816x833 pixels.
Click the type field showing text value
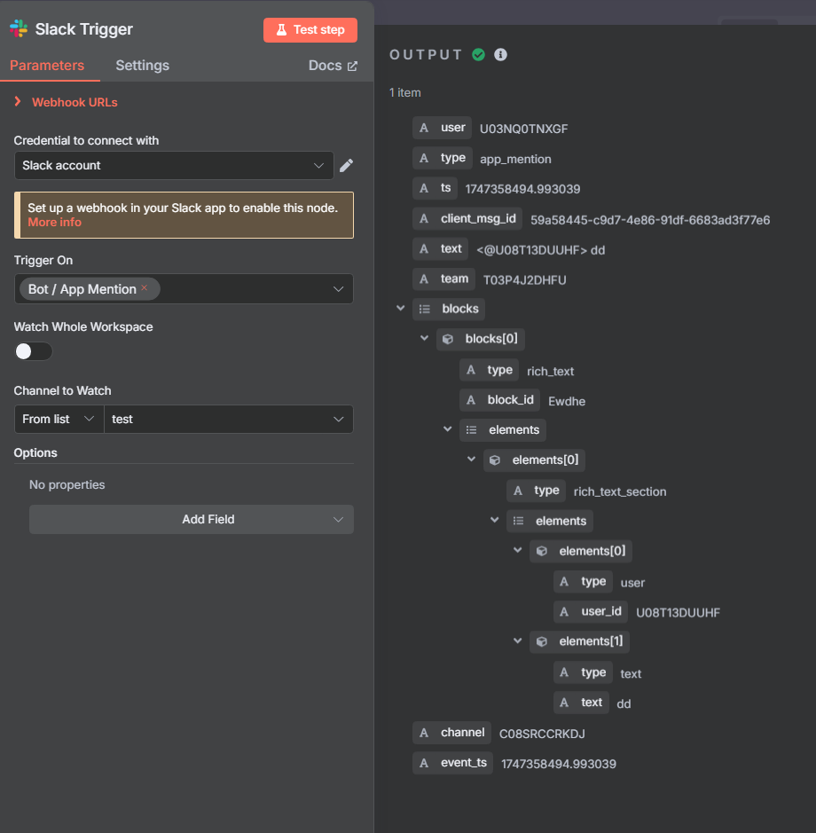coord(583,672)
